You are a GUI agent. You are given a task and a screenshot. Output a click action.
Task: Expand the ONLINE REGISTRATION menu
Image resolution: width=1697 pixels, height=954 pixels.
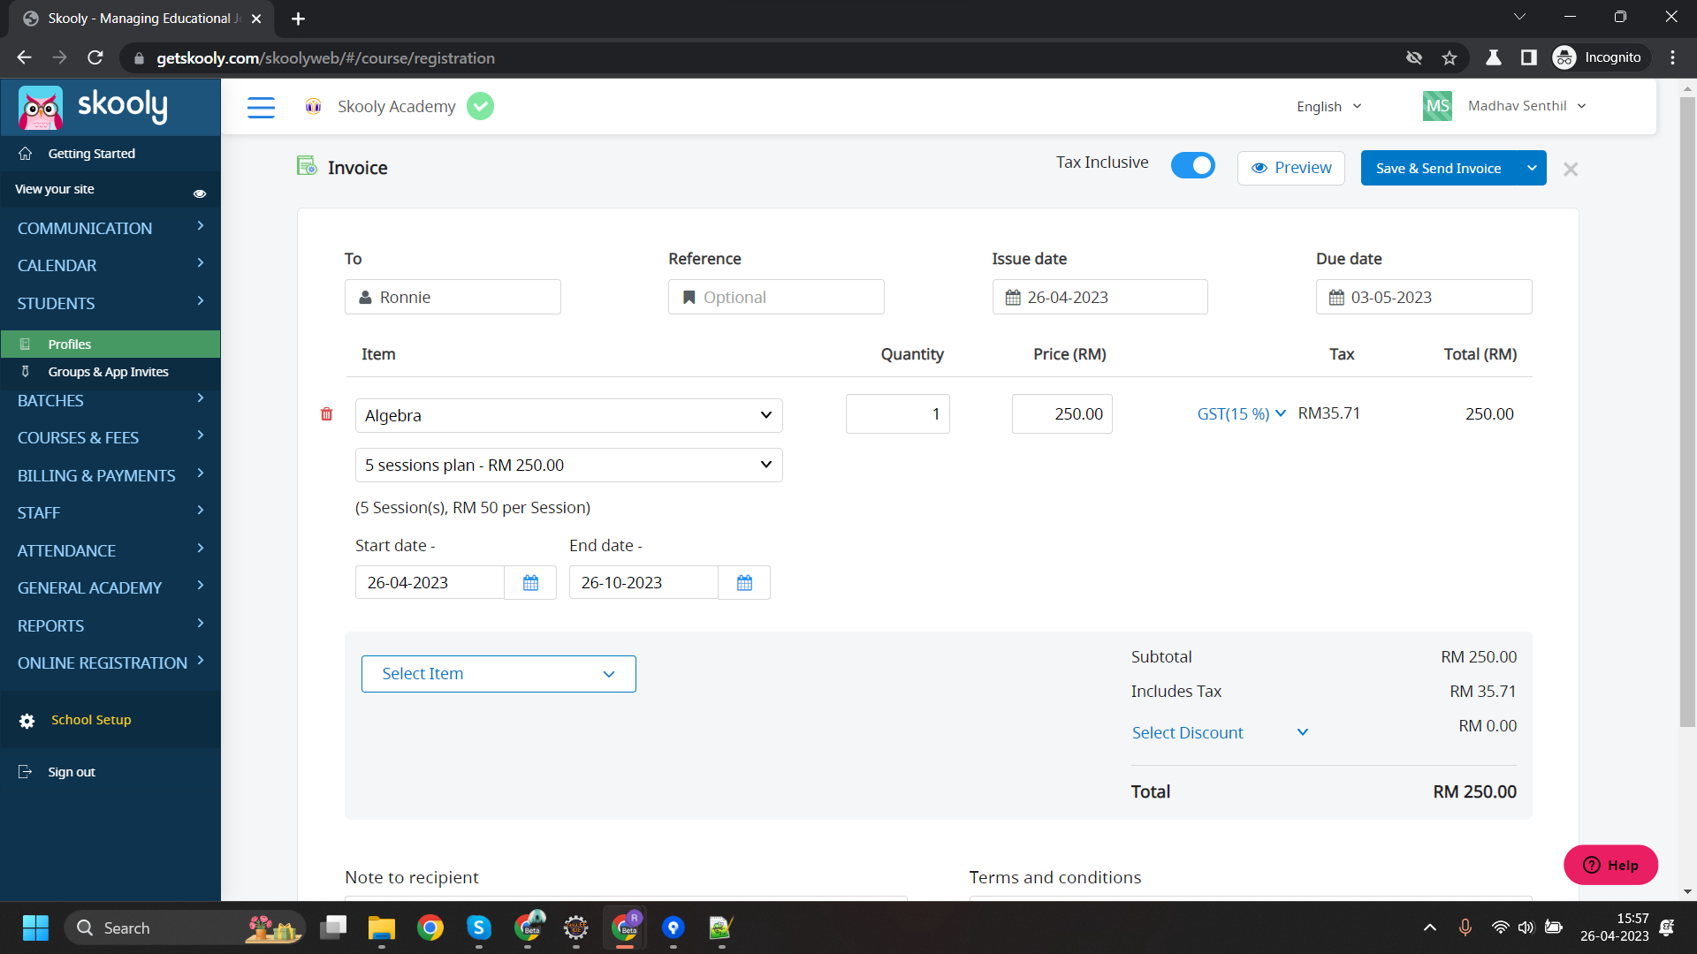(110, 662)
